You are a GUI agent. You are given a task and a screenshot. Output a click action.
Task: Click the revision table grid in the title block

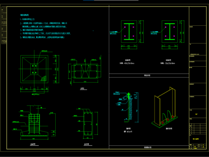pyautogui.click(x=198, y=129)
